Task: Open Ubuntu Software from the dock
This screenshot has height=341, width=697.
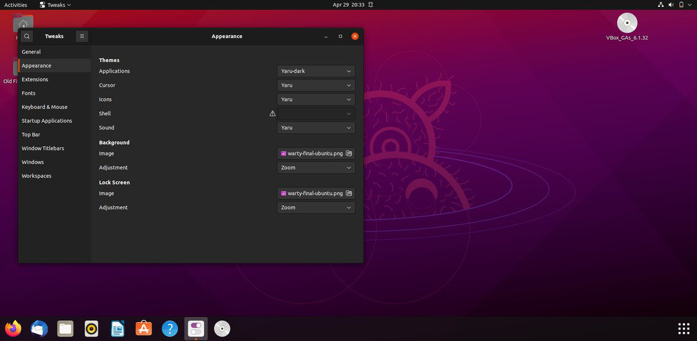Action: click(x=144, y=328)
